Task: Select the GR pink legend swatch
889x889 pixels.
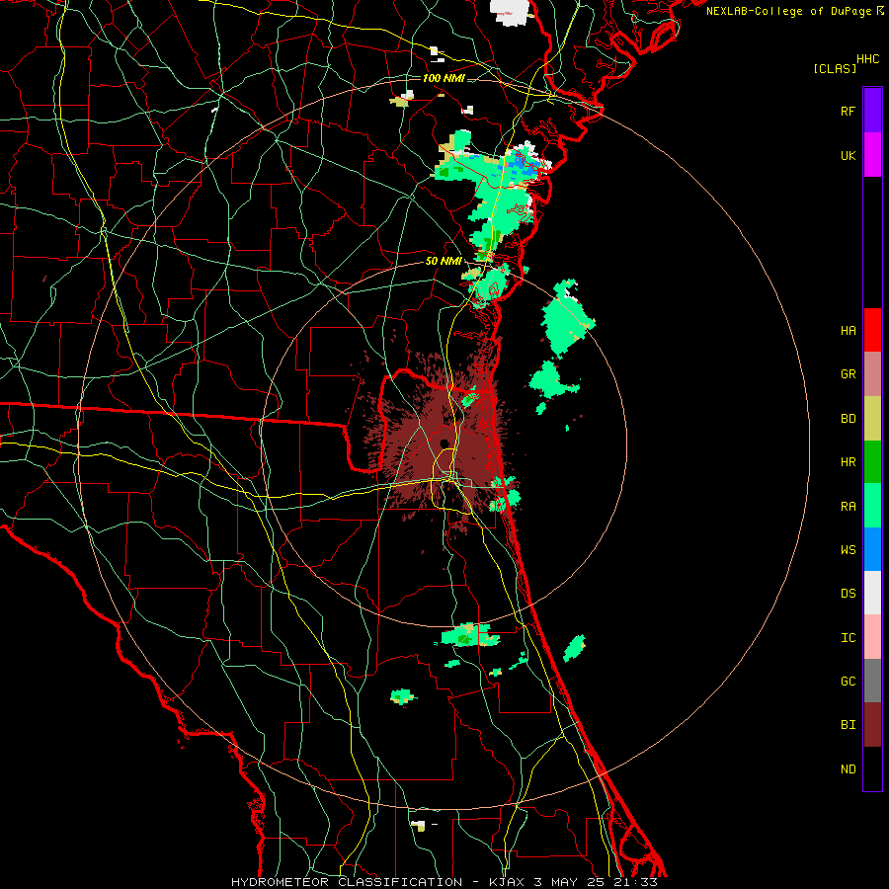Action: pos(872,374)
